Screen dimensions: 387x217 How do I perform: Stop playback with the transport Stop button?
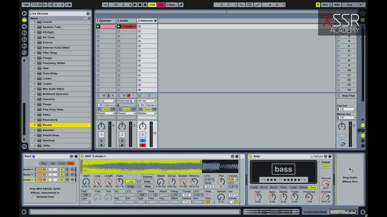point(140,5)
